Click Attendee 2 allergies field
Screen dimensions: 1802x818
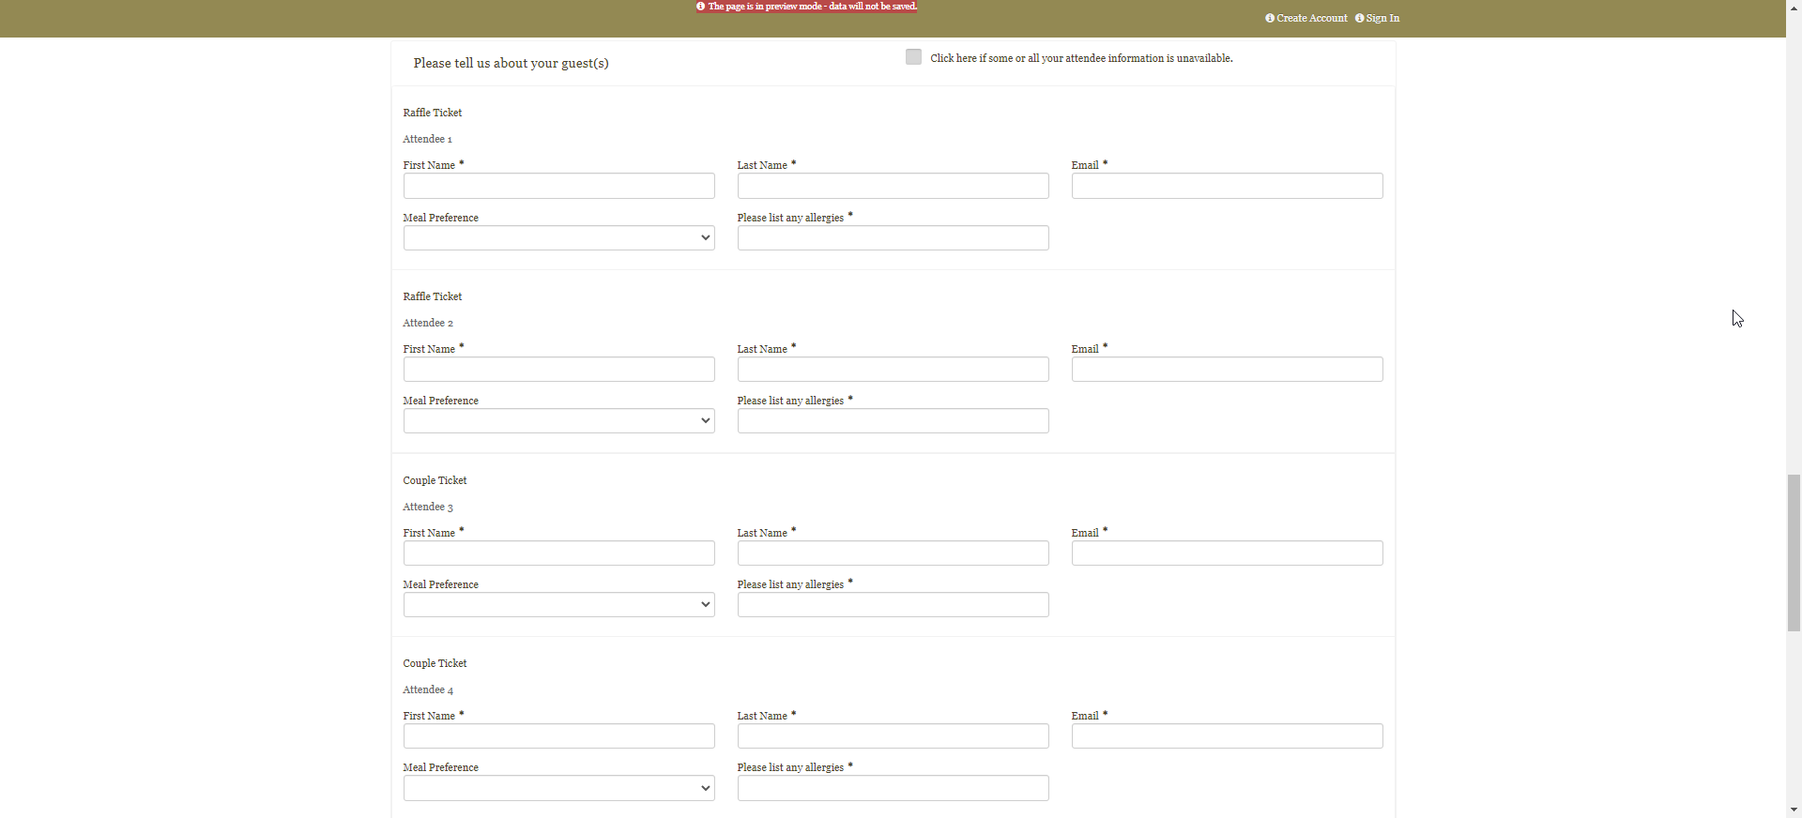point(893,421)
